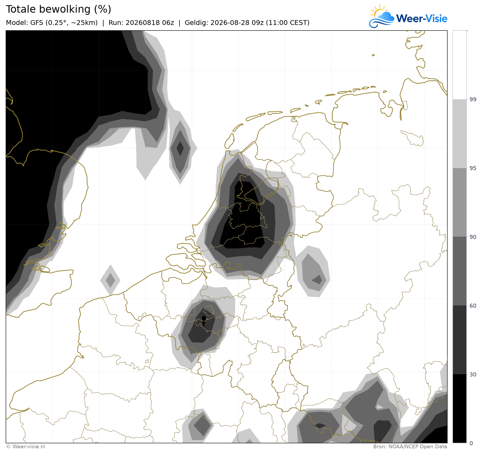
Task: Click the 30 tick label on colorbar
Action: tap(473, 375)
